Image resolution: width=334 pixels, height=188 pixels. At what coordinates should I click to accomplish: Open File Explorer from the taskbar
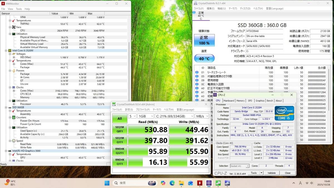[x=181, y=183]
